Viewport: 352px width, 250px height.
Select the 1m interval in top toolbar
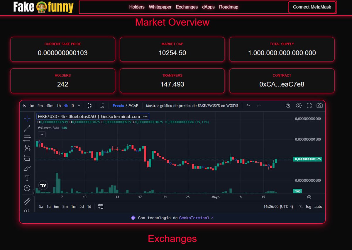32,106
